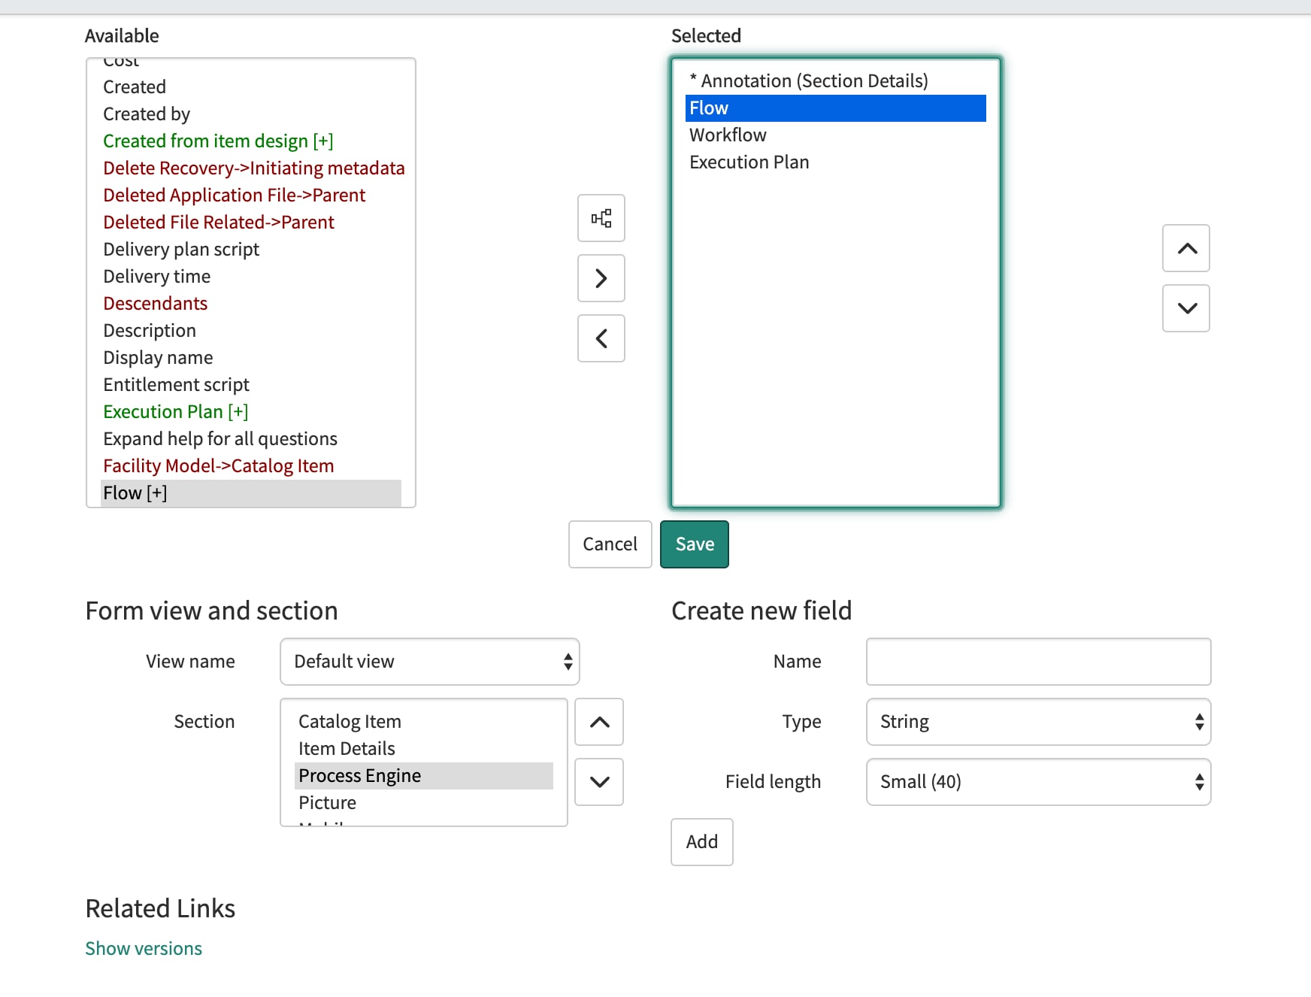Click the Cancel button
This screenshot has width=1311, height=997.
610,544
